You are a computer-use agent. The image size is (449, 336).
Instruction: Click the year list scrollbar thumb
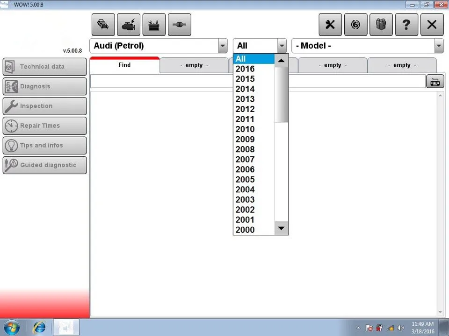[x=281, y=95]
